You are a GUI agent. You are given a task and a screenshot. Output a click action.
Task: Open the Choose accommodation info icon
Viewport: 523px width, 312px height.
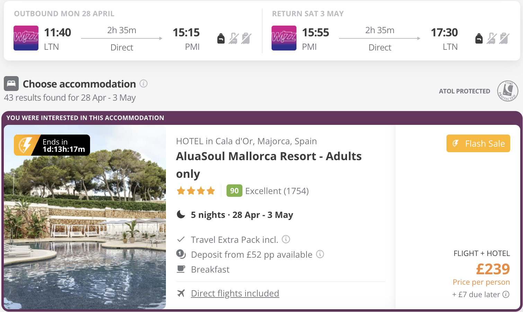[x=143, y=84]
